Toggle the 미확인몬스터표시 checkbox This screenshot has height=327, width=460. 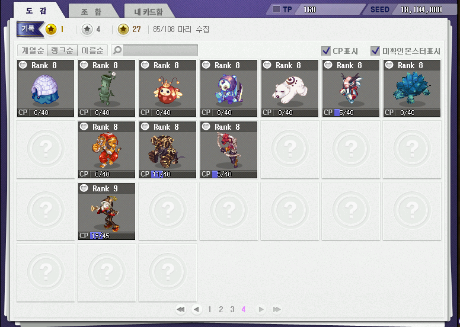375,51
